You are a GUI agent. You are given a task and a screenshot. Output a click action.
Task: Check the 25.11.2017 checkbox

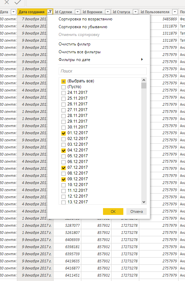(63, 99)
